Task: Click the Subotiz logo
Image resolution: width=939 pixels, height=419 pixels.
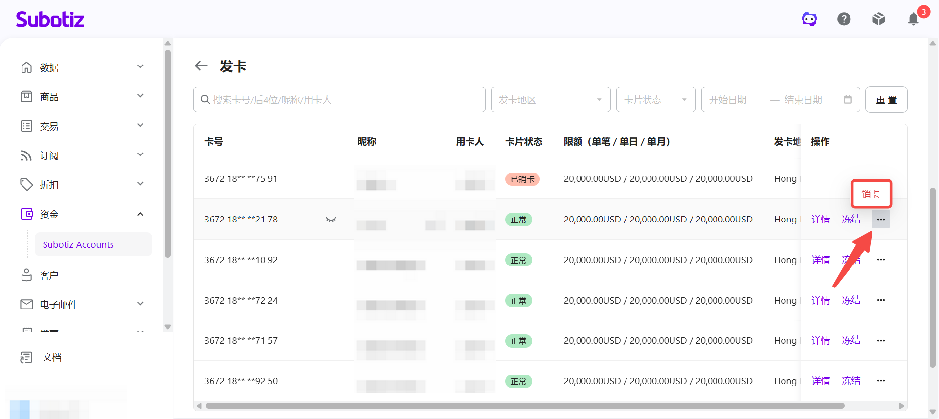Action: (50, 19)
